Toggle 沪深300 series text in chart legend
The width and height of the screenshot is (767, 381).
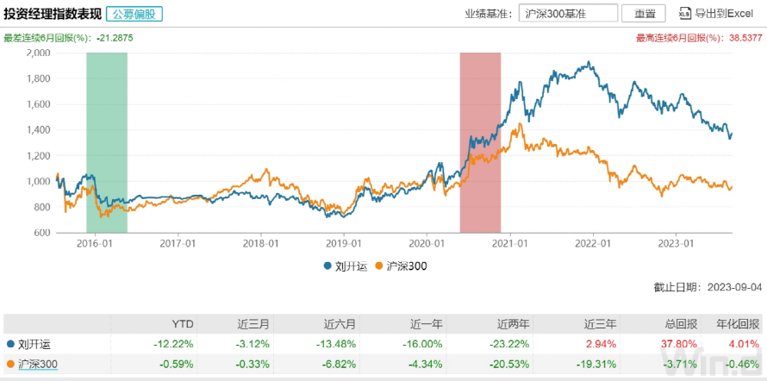(409, 267)
